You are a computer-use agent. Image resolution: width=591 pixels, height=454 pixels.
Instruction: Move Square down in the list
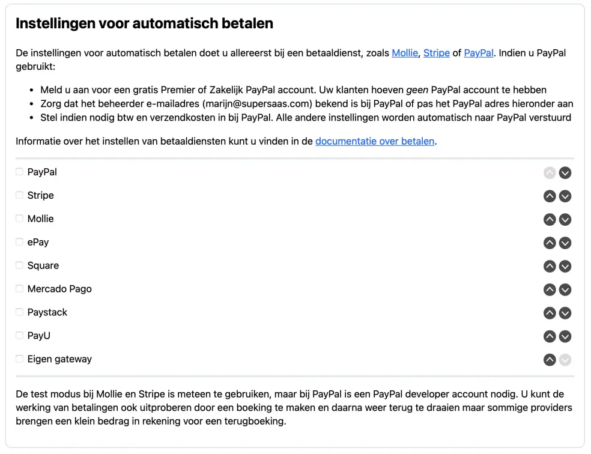tap(565, 266)
